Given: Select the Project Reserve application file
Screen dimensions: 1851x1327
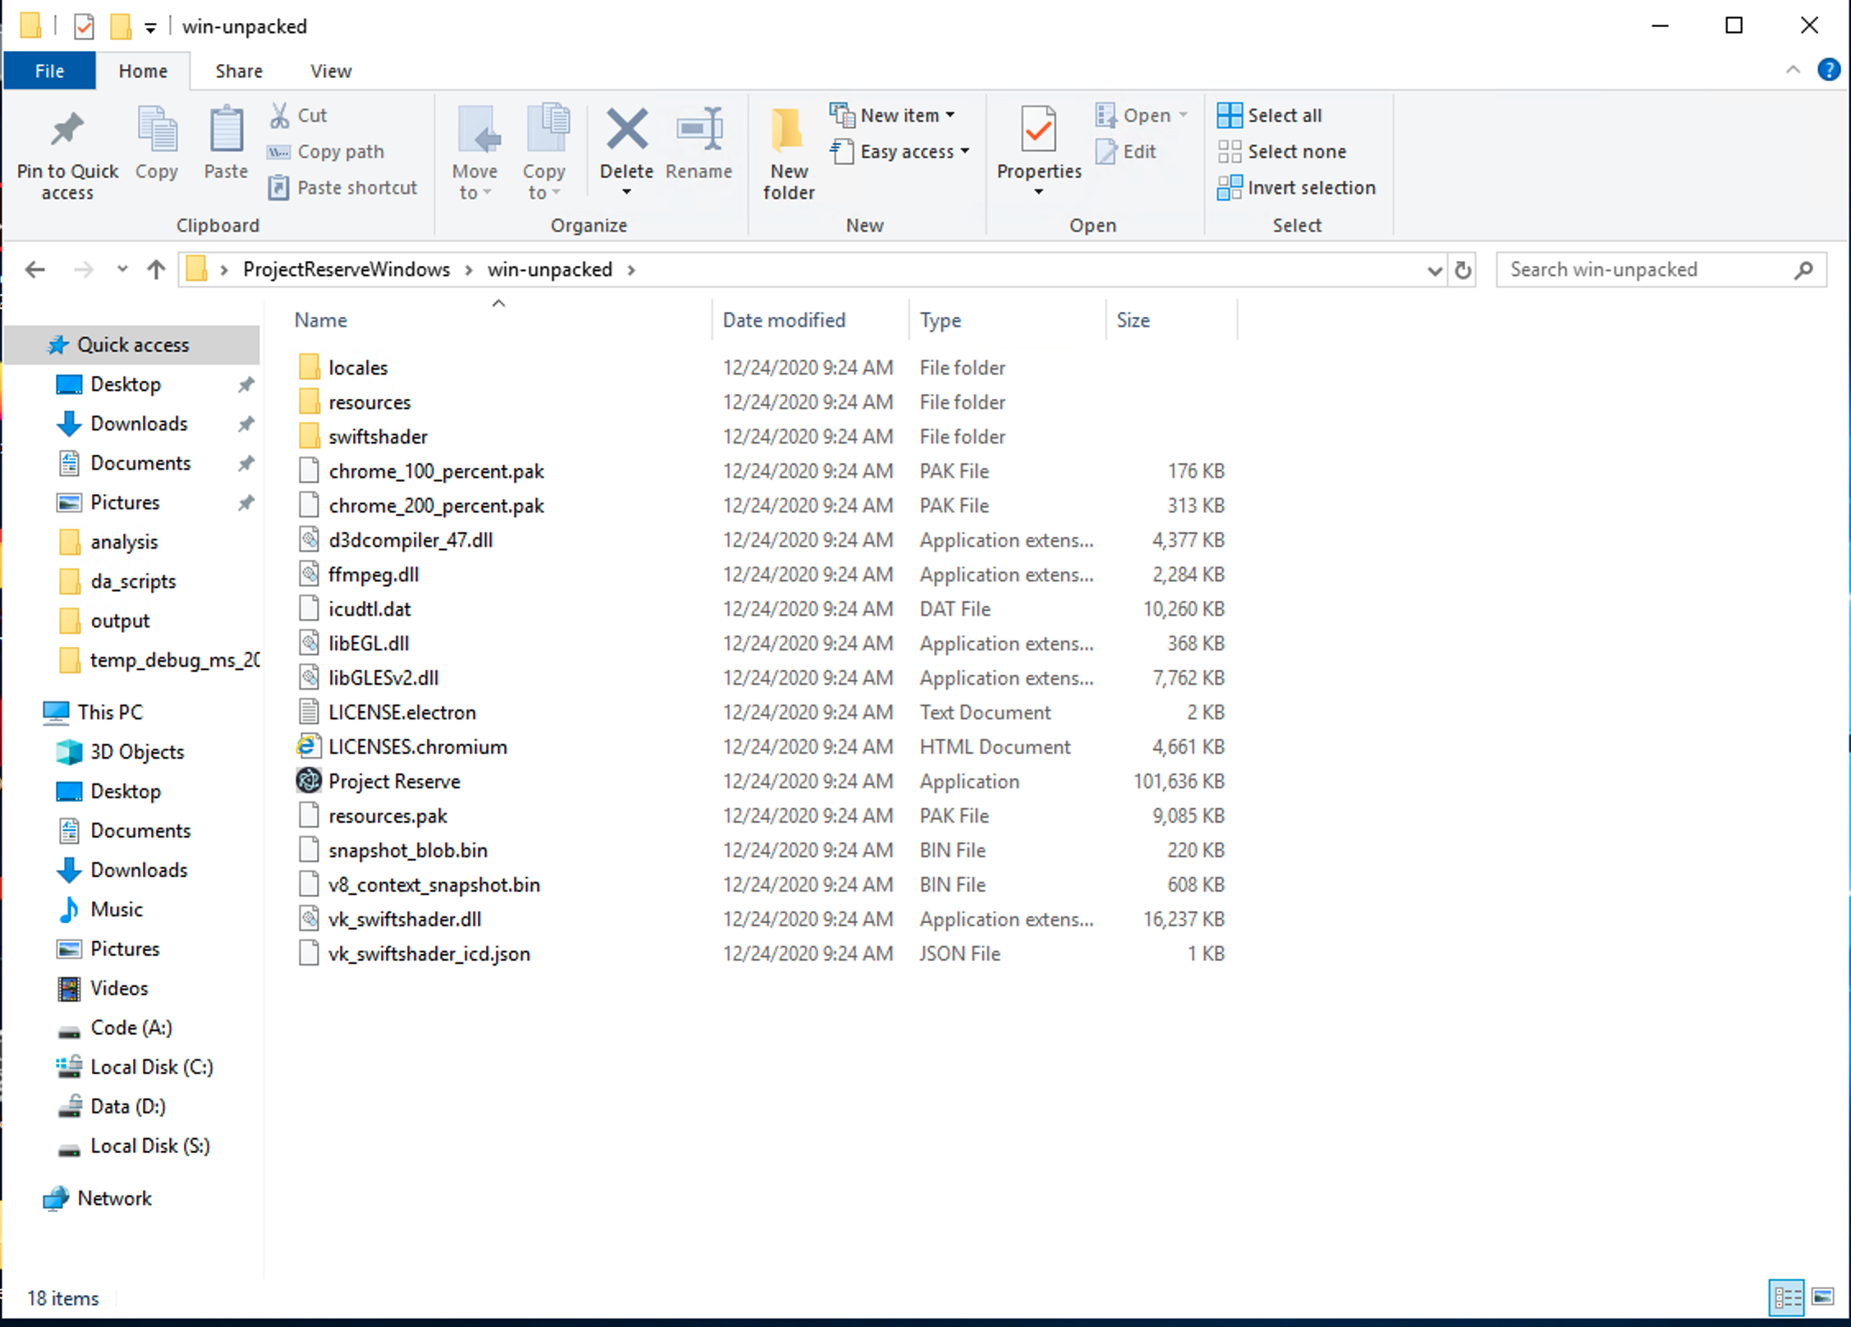Looking at the screenshot, I should [394, 781].
